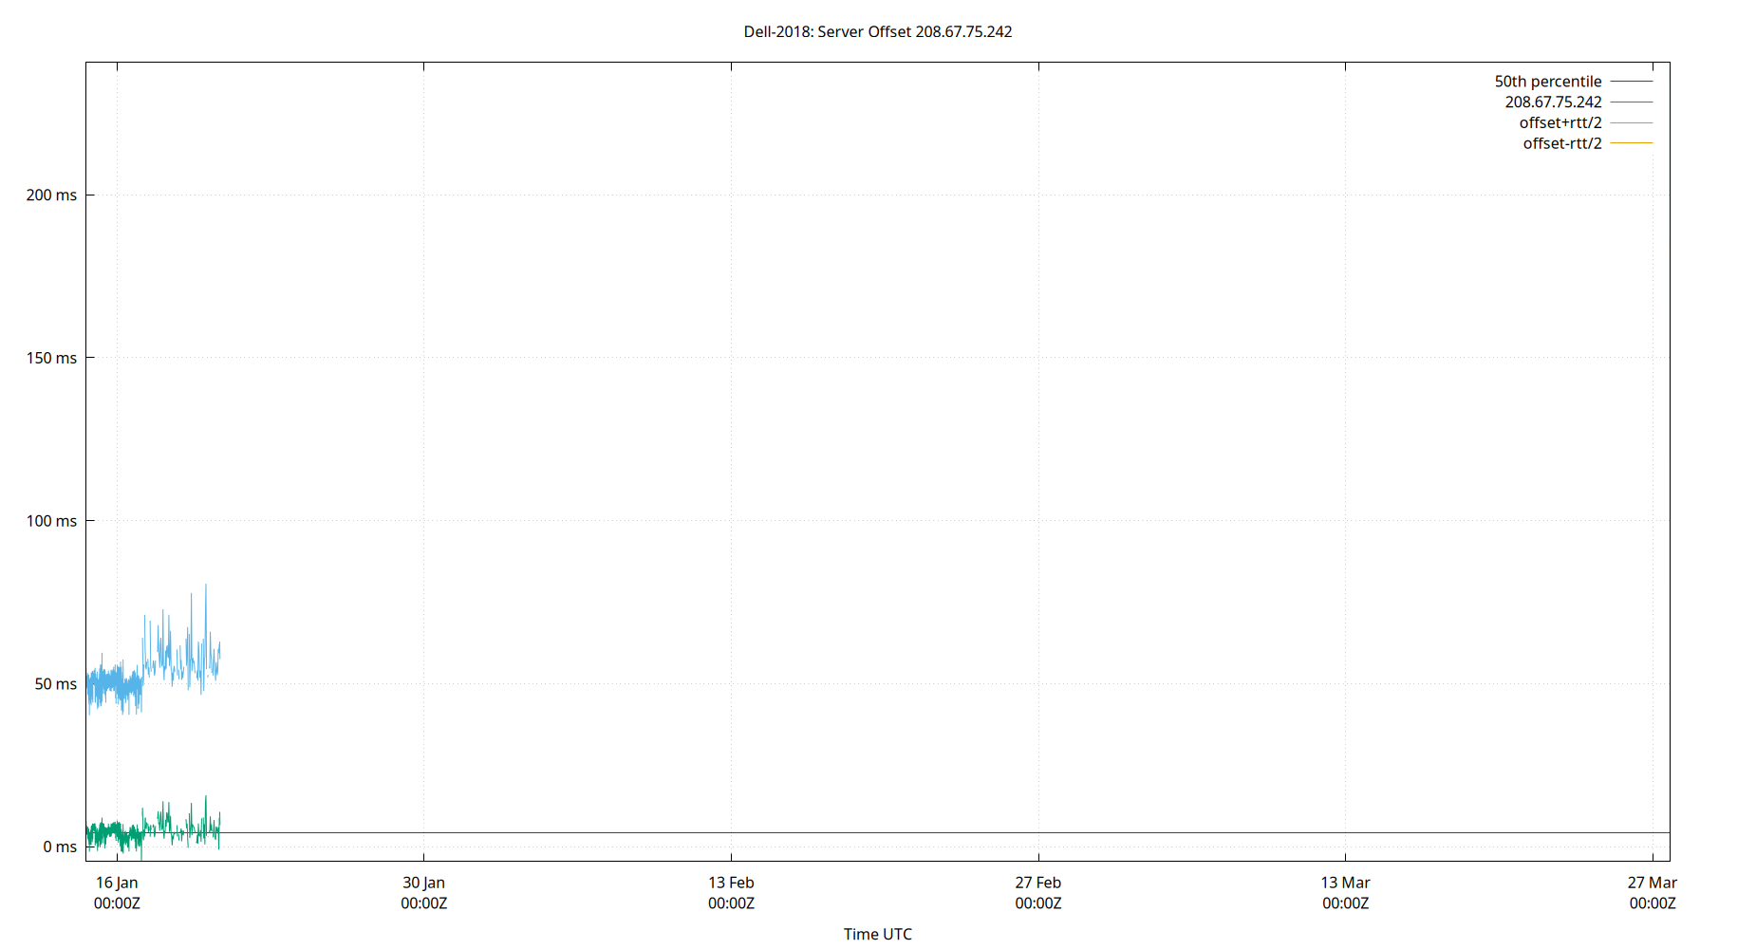Click the "Time UTC" axis title
The height and width of the screenshot is (949, 1756).
tap(877, 934)
